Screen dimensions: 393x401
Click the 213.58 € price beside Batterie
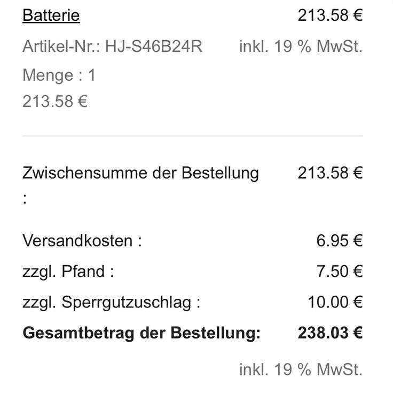(x=330, y=16)
